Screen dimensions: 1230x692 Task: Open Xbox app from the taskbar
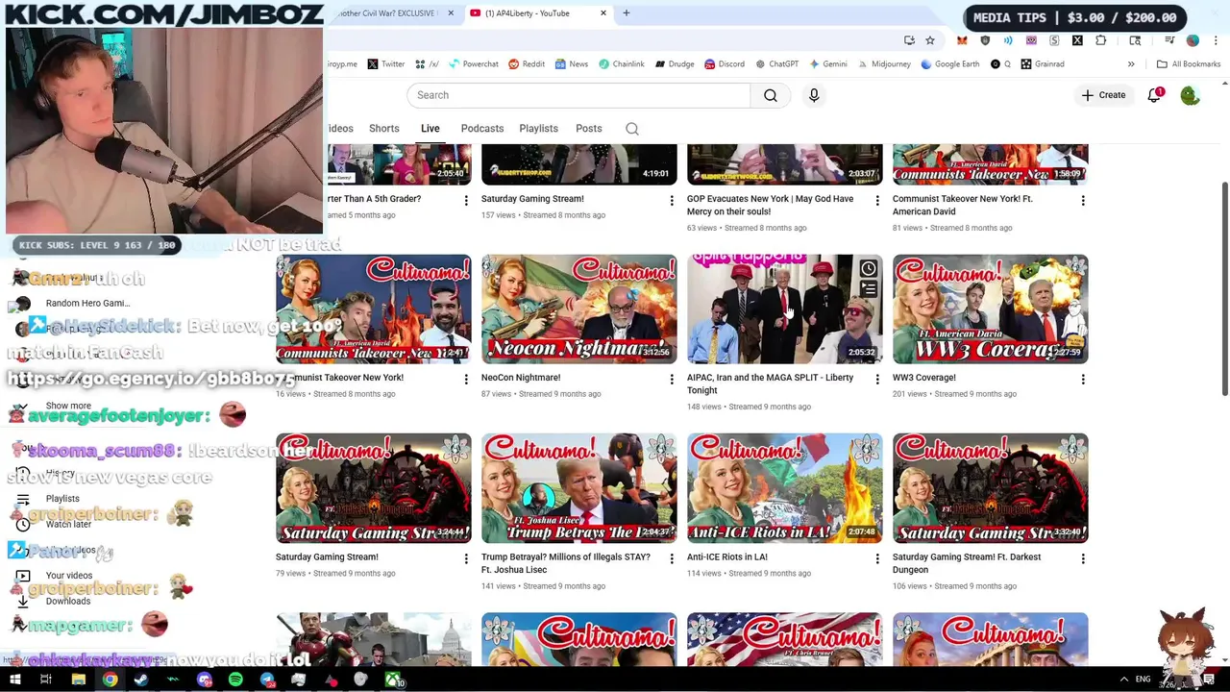tap(394, 680)
